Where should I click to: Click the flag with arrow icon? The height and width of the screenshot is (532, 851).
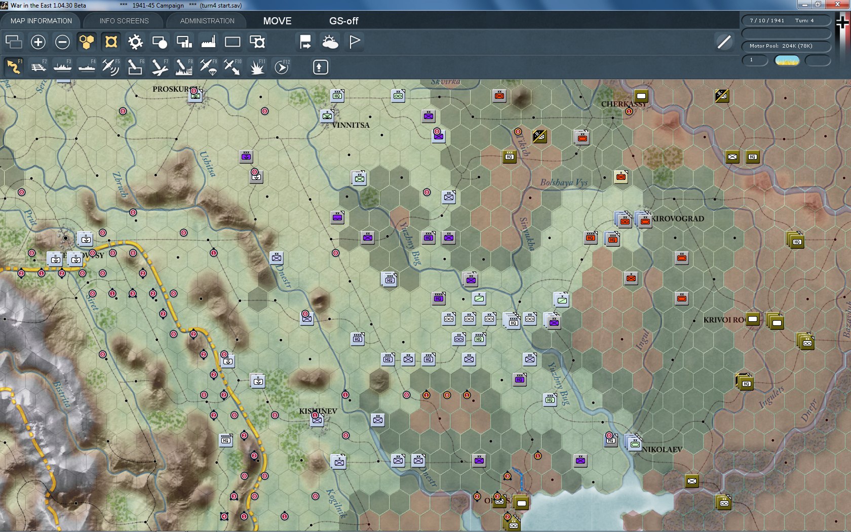pos(305,42)
